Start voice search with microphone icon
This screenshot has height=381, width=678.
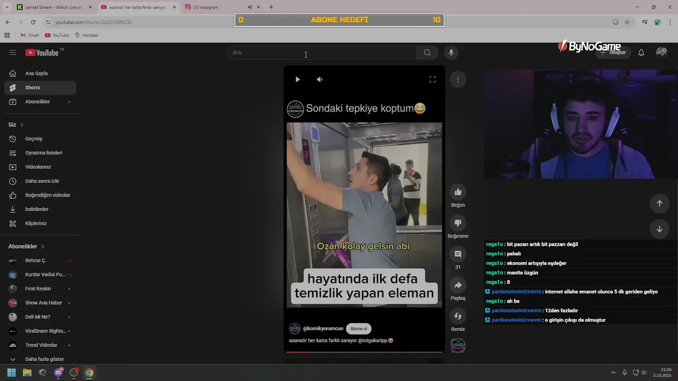451,52
